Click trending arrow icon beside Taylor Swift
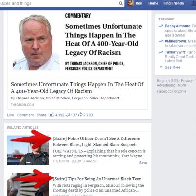196x196 pixels. (x=161, y=52)
